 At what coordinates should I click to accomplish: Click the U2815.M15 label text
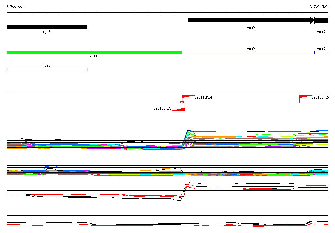[x=162, y=109]
